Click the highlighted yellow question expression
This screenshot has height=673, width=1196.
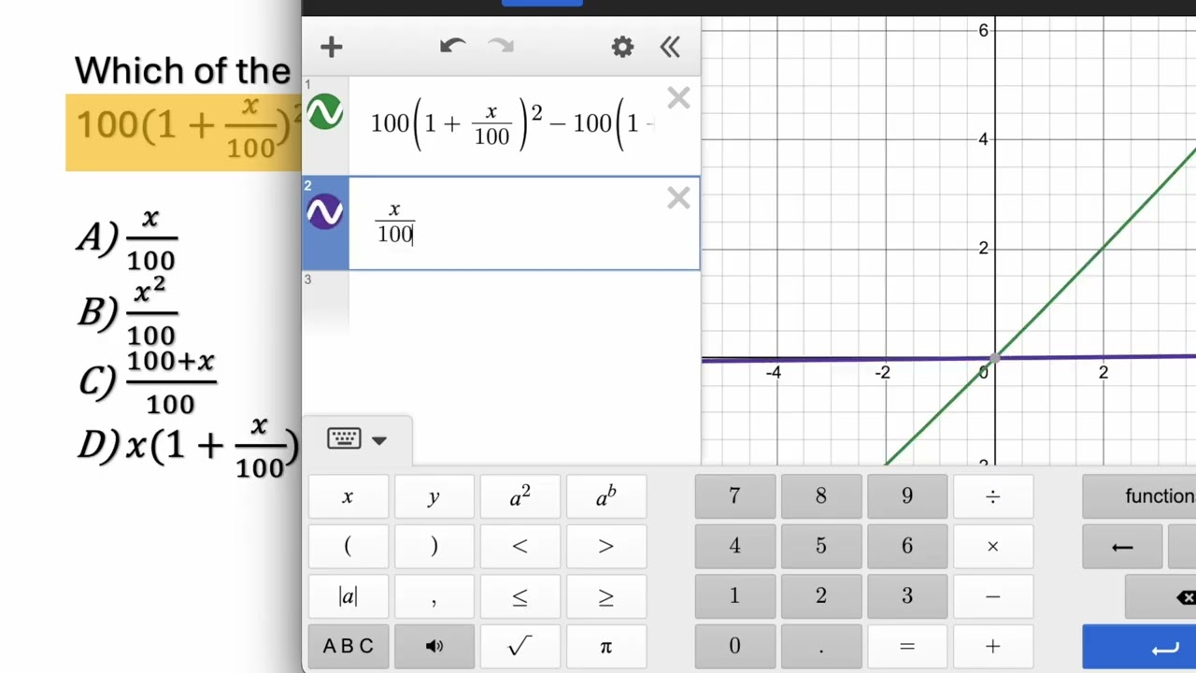click(184, 132)
